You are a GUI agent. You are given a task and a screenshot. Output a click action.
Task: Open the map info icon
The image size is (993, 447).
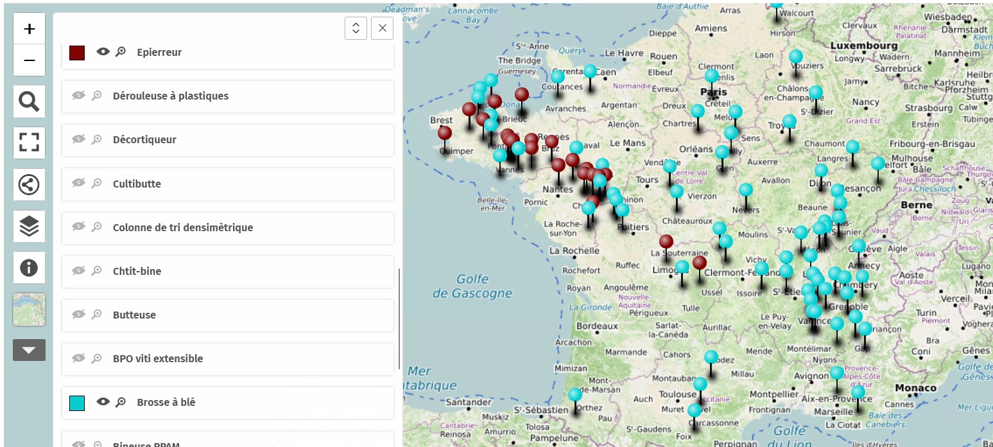pyautogui.click(x=29, y=268)
